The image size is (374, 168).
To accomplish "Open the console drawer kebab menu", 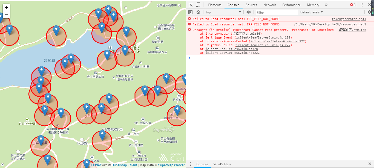I will click(x=191, y=164).
